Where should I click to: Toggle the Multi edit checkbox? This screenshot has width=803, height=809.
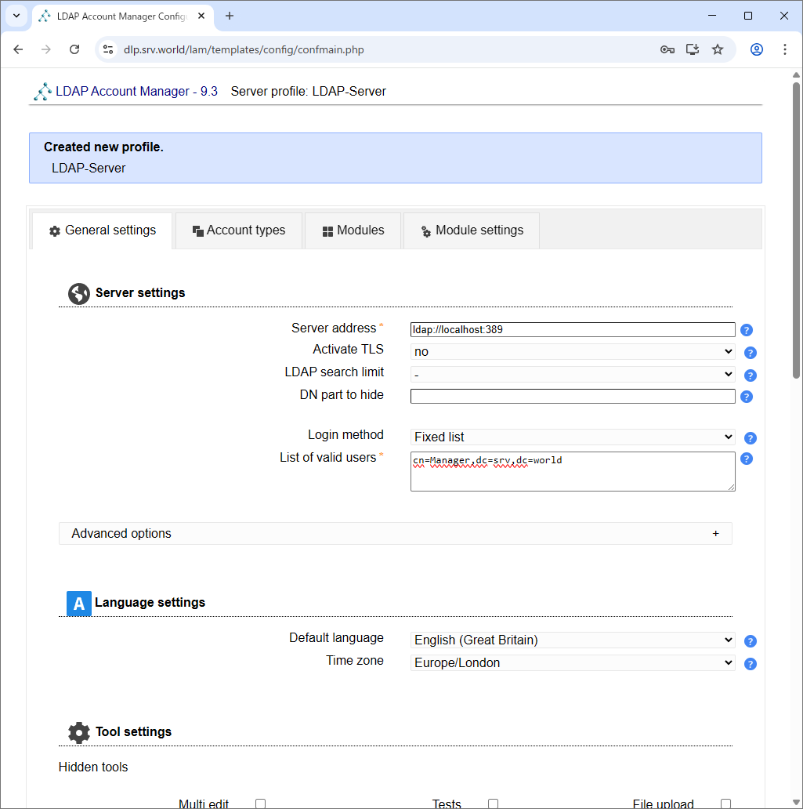260,804
